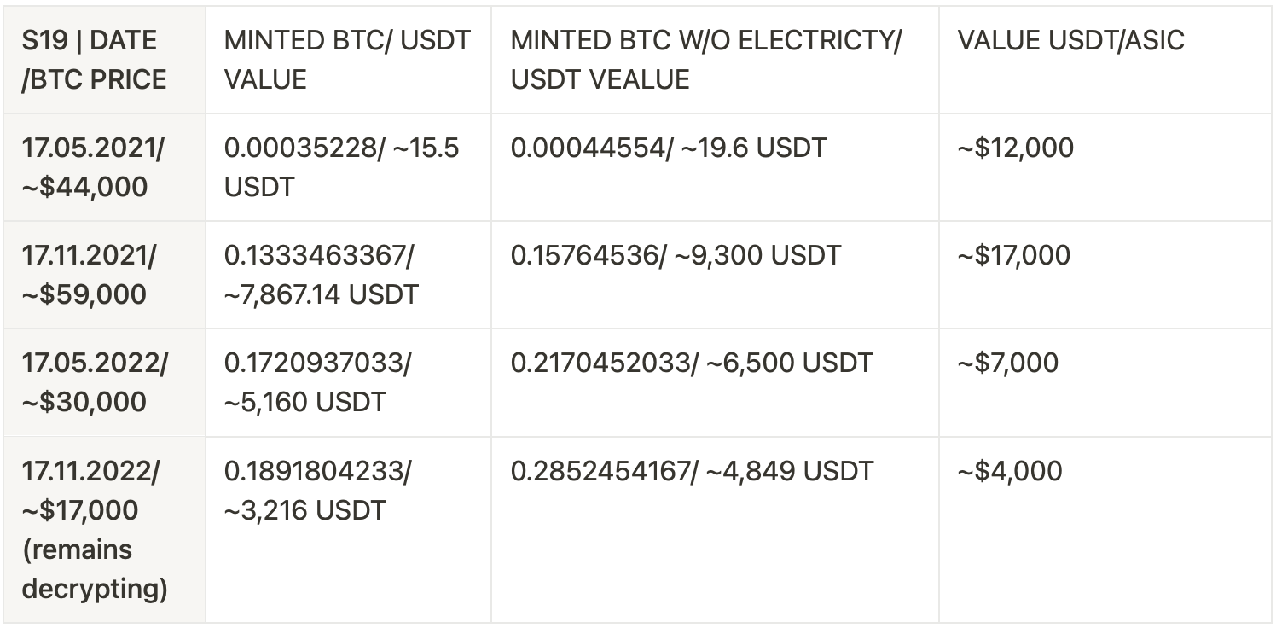Select cell 0.1333463367/ ~7,867.14 USDT
1276x628 pixels.
[348, 275]
